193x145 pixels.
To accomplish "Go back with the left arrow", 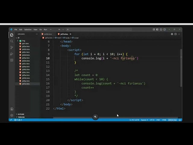I will click(59, 30).
